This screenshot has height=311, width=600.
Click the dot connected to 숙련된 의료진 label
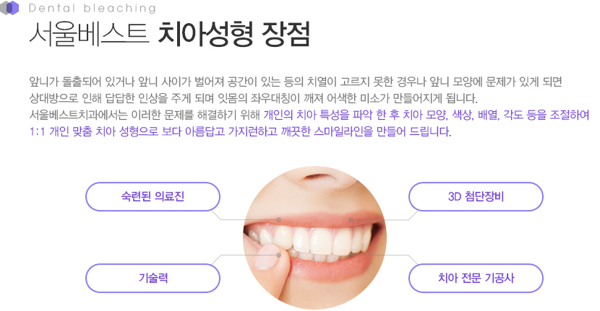(x=279, y=219)
